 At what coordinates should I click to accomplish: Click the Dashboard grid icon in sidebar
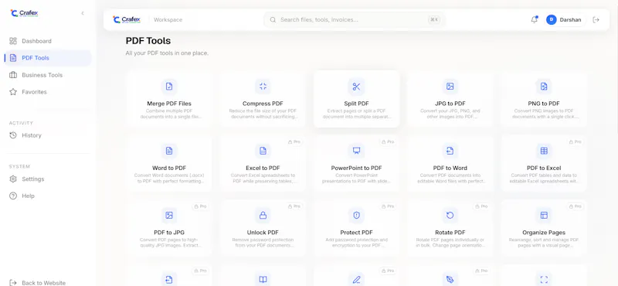click(13, 41)
